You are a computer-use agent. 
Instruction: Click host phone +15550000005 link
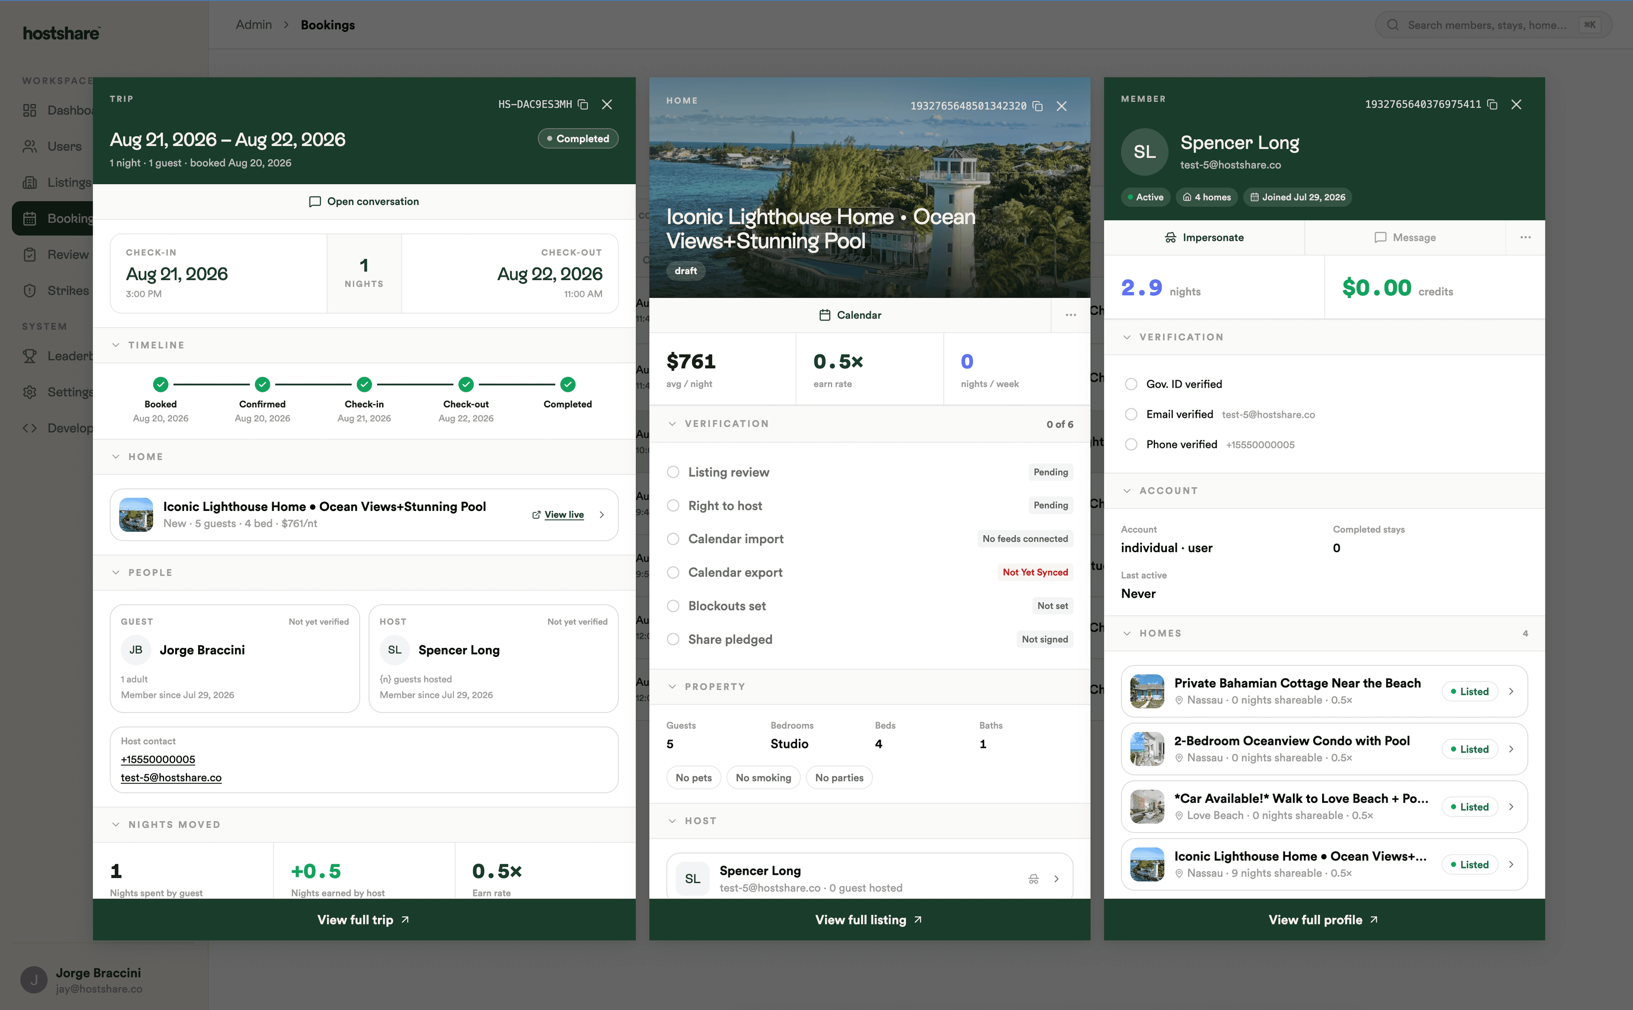158,759
